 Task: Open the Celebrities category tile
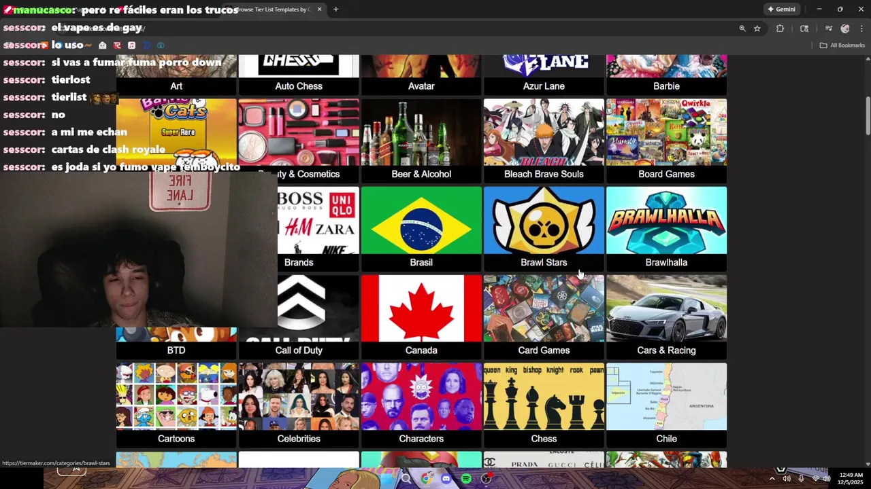click(x=299, y=405)
